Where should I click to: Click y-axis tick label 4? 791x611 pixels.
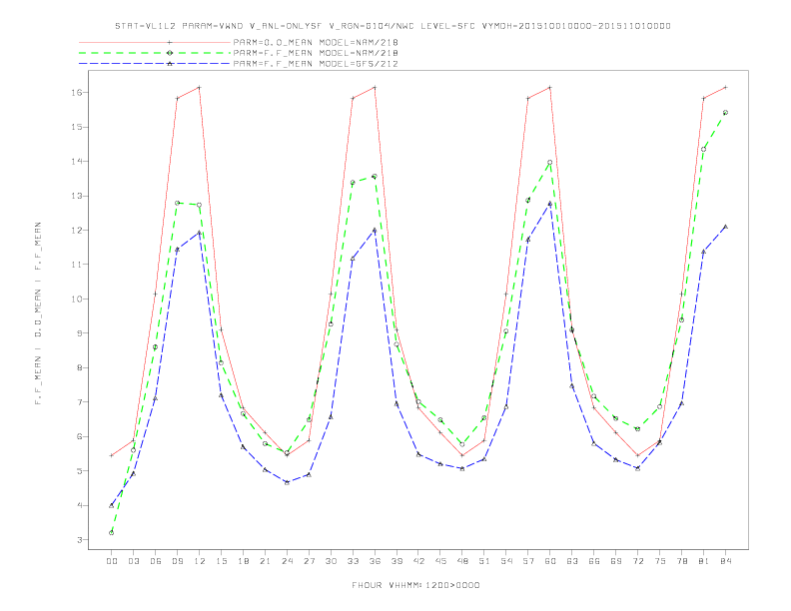[x=80, y=505]
